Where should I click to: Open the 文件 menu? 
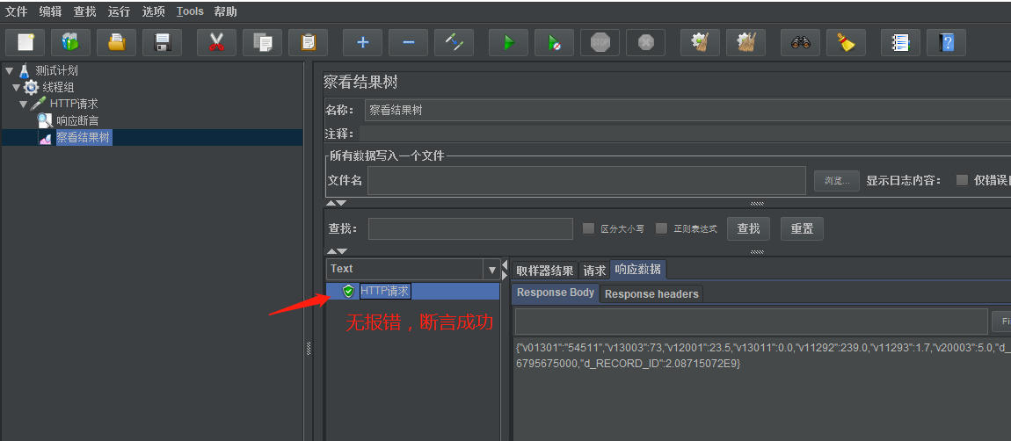point(16,11)
